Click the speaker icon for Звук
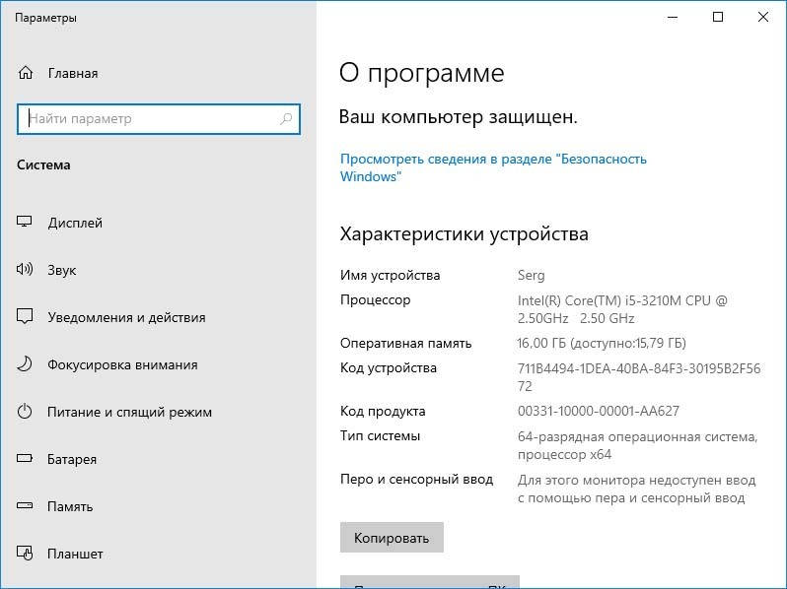The height and width of the screenshot is (589, 787). point(26,270)
